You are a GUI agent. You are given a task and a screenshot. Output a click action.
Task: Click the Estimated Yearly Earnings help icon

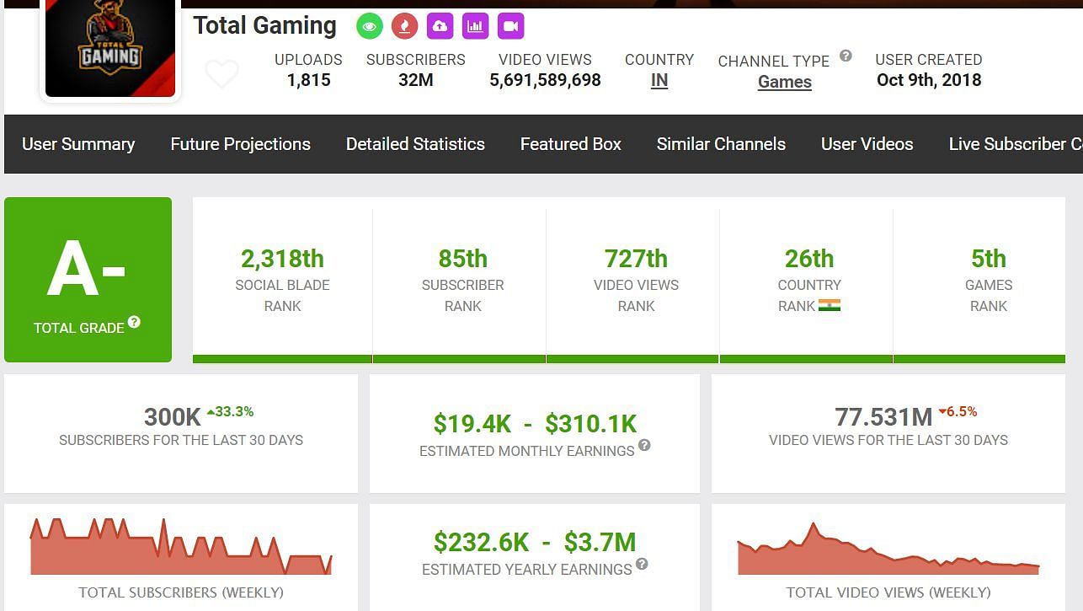tap(642, 564)
